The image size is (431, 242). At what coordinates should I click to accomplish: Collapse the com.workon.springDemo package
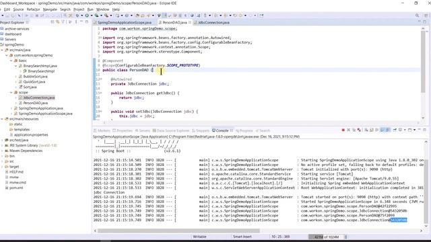click(7, 55)
